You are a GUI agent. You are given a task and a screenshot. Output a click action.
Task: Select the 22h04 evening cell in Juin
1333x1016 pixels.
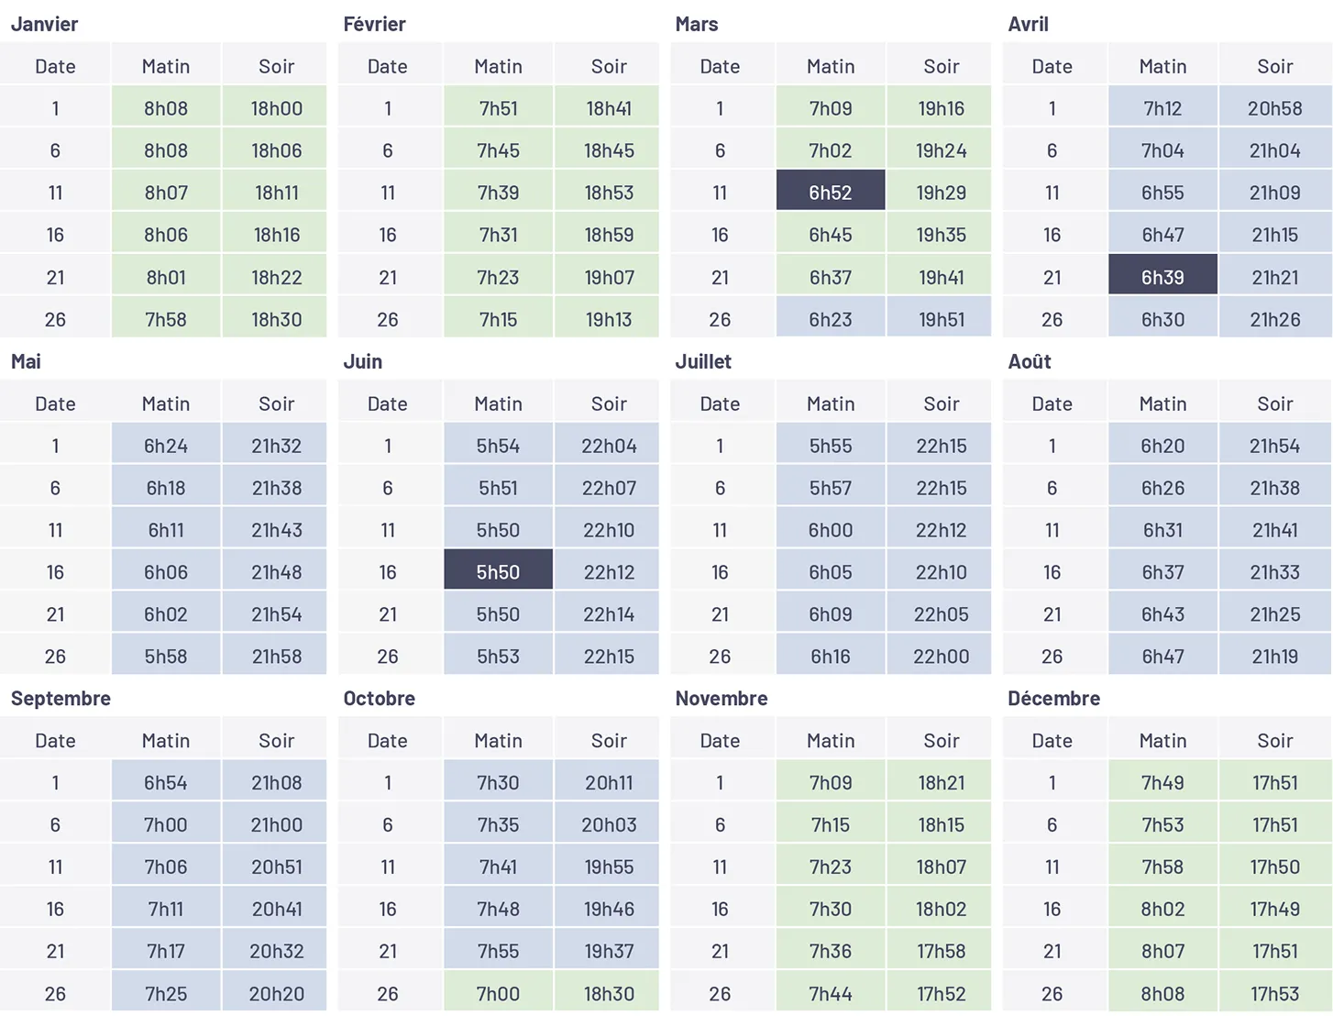[x=609, y=446]
